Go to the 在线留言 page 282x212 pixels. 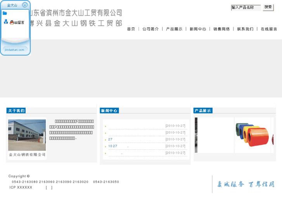269,29
